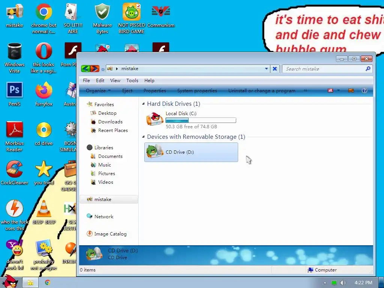Open the PeniS Photoshop icon
384x288 pixels.
[15, 94]
